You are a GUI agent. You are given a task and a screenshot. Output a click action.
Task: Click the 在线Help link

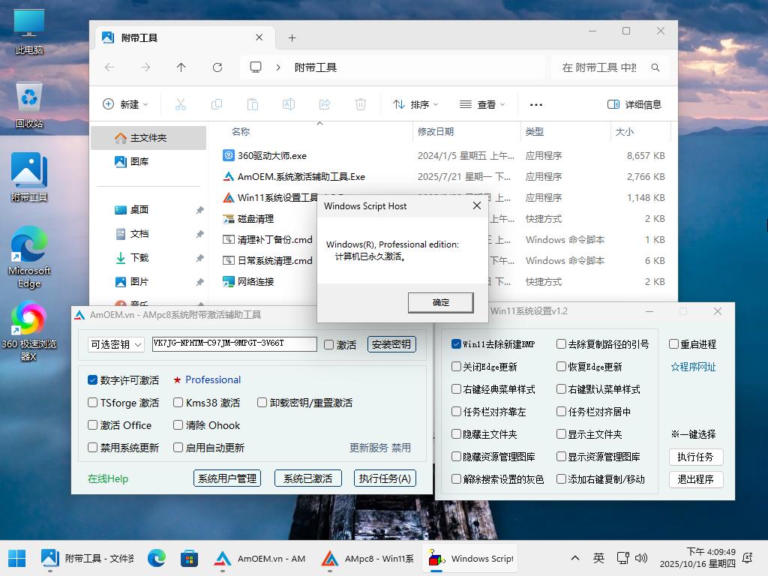click(108, 478)
